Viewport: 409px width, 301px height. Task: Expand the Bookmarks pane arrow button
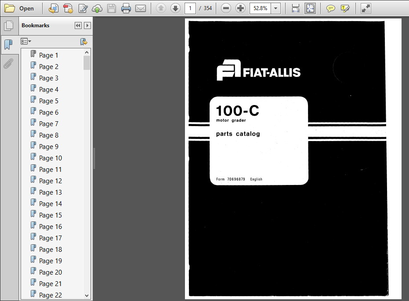87,25
